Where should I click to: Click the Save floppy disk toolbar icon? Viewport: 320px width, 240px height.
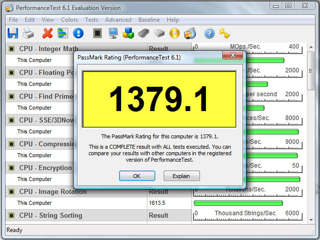(x=13, y=33)
